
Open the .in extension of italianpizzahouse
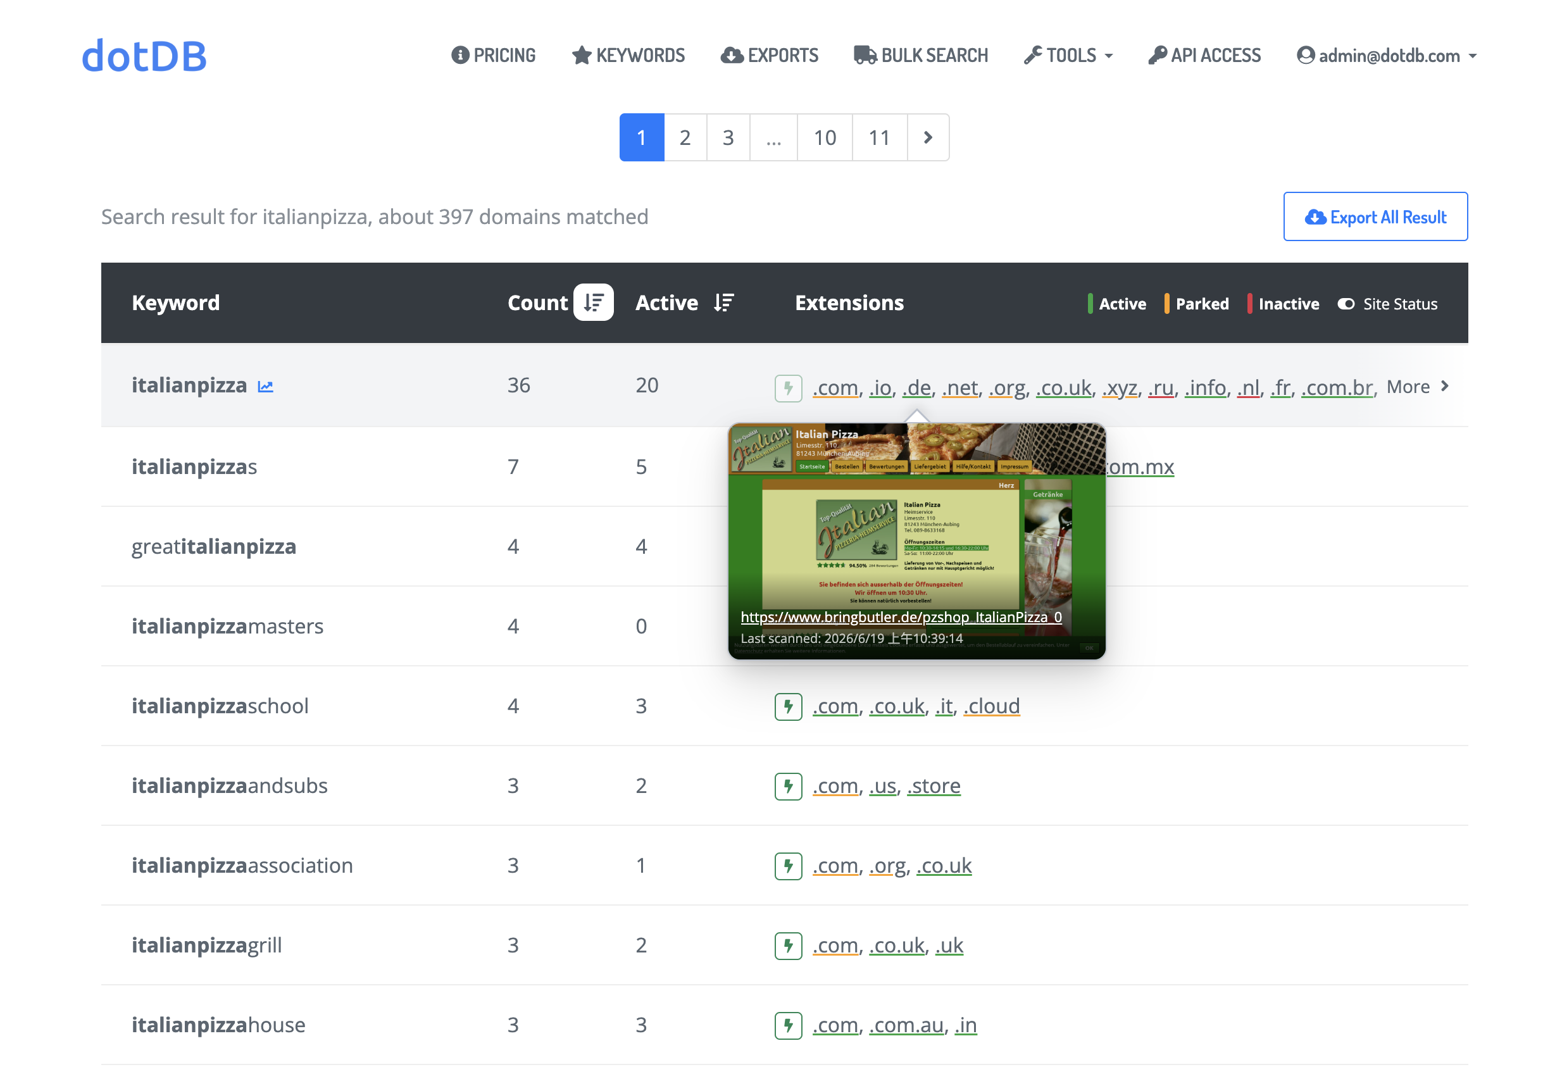(x=965, y=1025)
